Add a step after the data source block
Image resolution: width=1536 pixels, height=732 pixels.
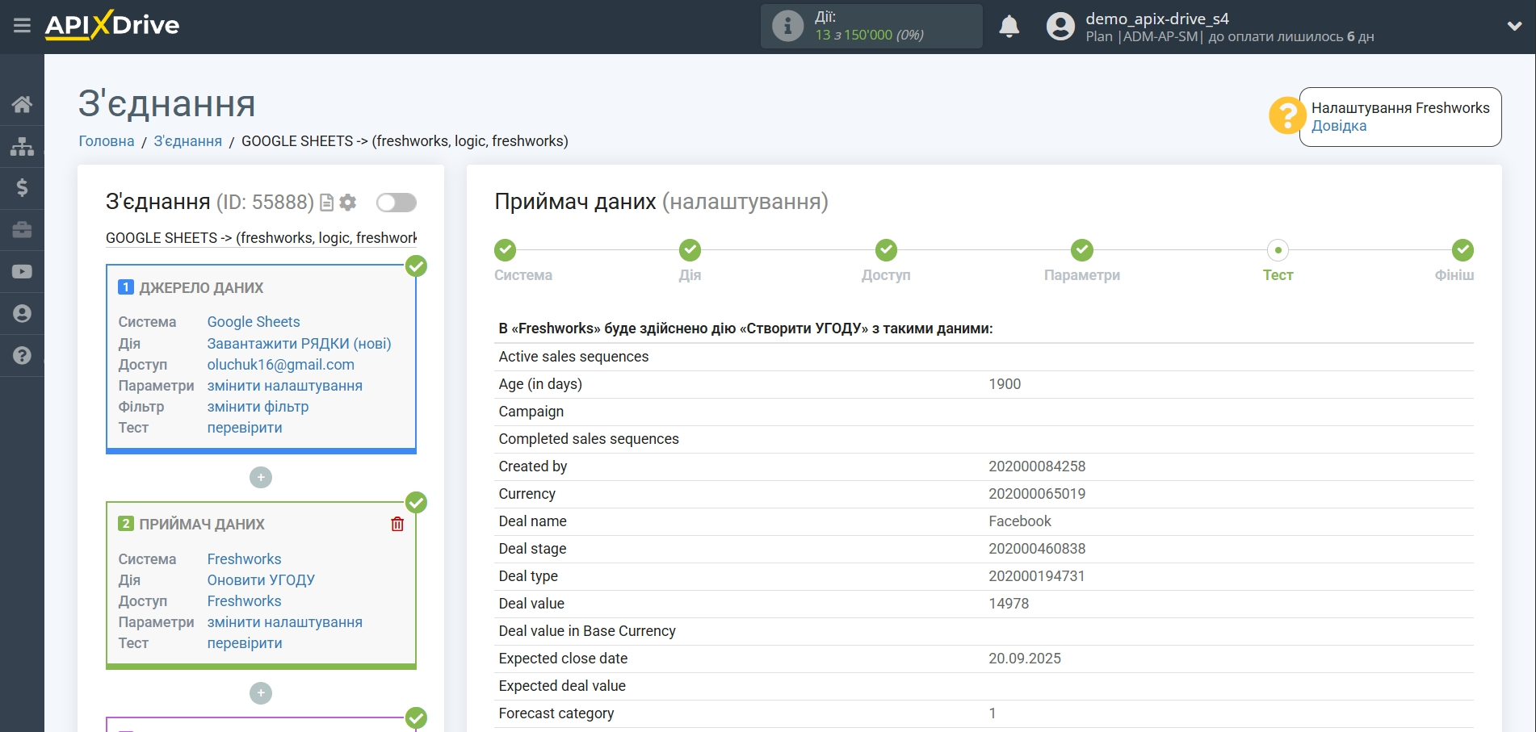(261, 478)
